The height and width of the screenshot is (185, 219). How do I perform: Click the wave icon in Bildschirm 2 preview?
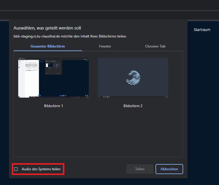(133, 77)
